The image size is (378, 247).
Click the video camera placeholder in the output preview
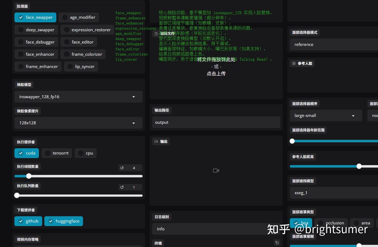tap(216, 171)
